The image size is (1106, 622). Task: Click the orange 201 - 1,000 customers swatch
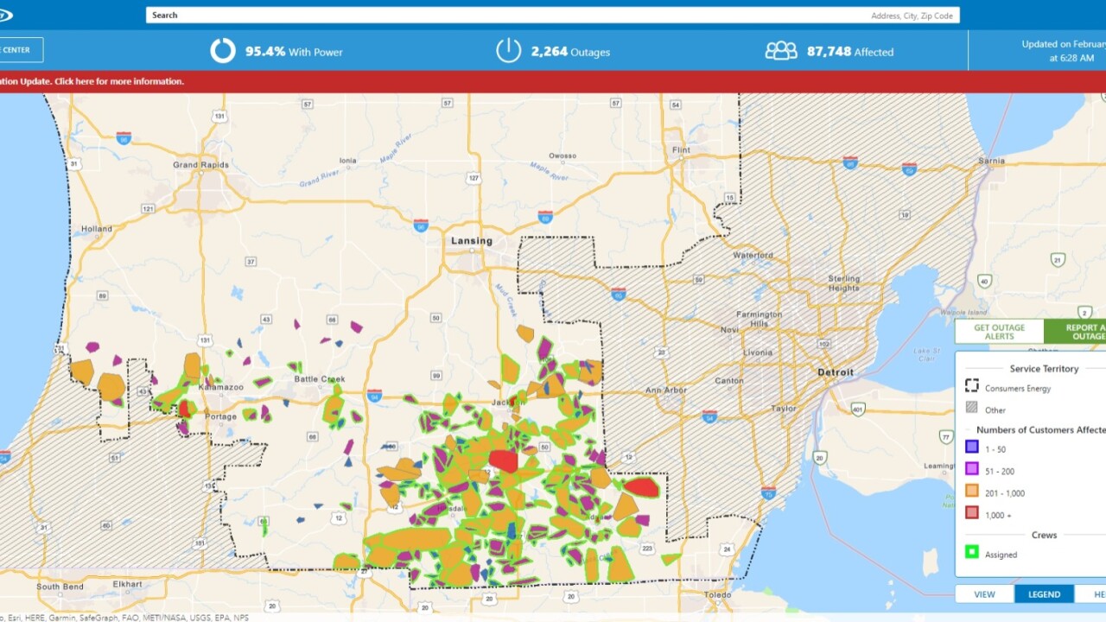pyautogui.click(x=971, y=492)
